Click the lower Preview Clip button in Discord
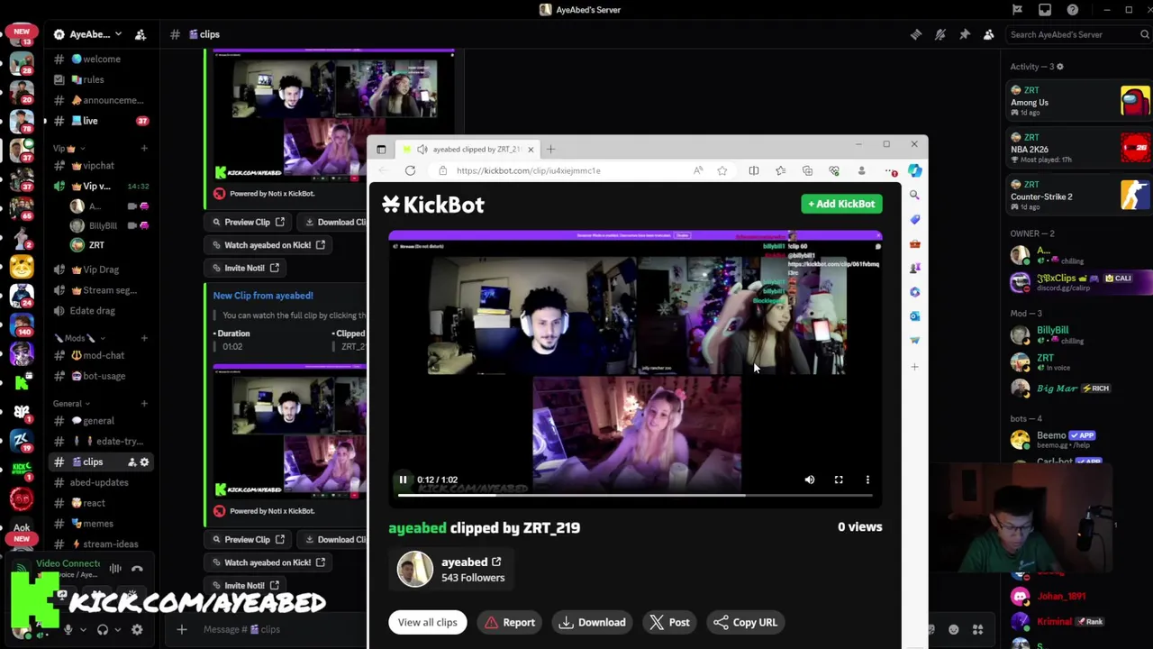1153x649 pixels. [x=249, y=539]
